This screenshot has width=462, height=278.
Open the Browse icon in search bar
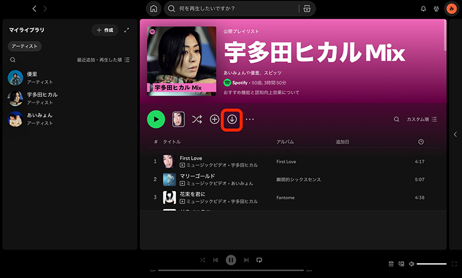307,9
